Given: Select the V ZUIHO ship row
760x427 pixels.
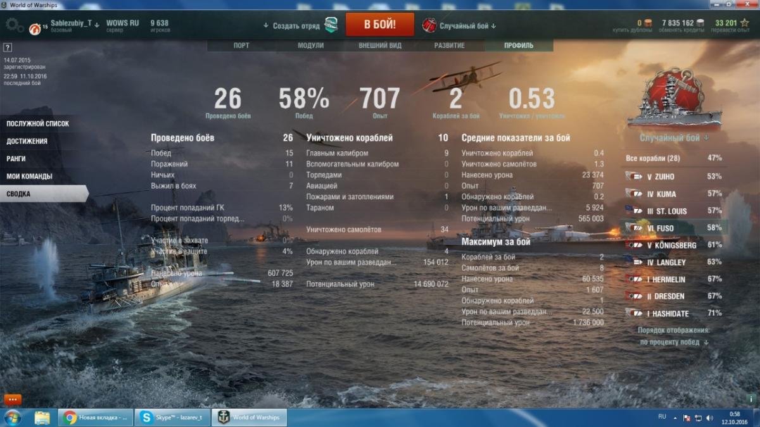Looking at the screenshot, I should [674, 176].
